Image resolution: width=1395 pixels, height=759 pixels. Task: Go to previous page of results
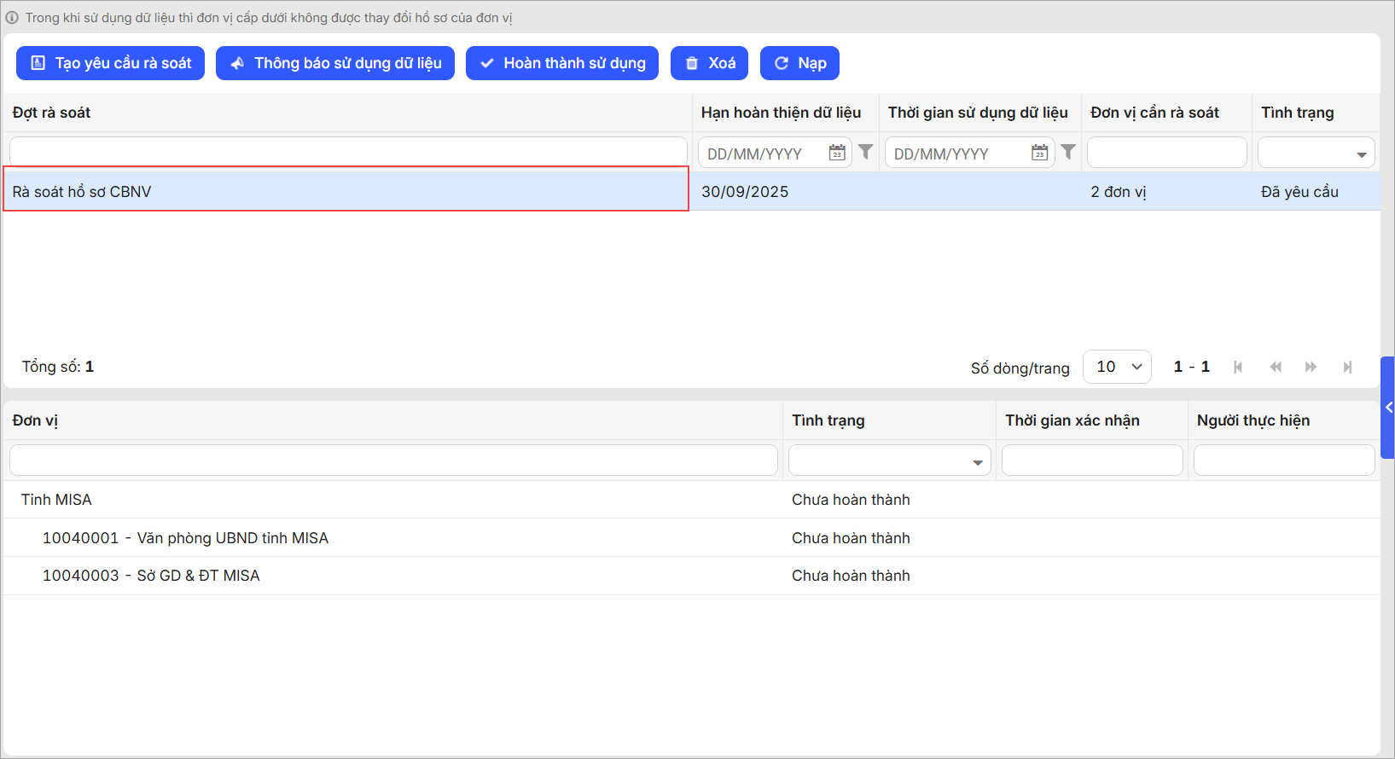tap(1276, 367)
